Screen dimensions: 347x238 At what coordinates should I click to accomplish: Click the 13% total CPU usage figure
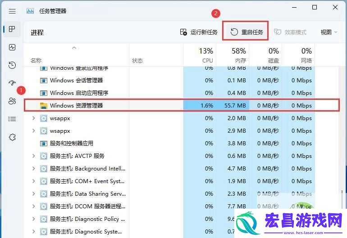click(x=206, y=51)
